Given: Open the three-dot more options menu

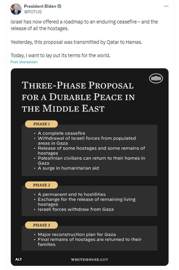Looking at the screenshot, I should [x=166, y=6].
